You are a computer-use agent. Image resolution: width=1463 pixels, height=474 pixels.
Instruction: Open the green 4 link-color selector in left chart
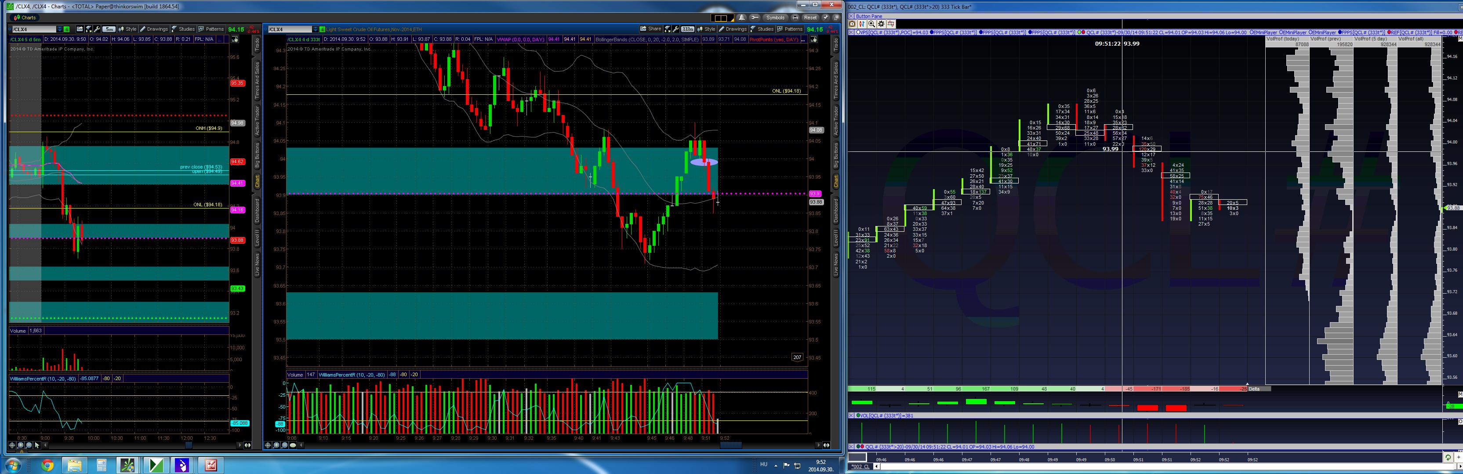pos(66,29)
